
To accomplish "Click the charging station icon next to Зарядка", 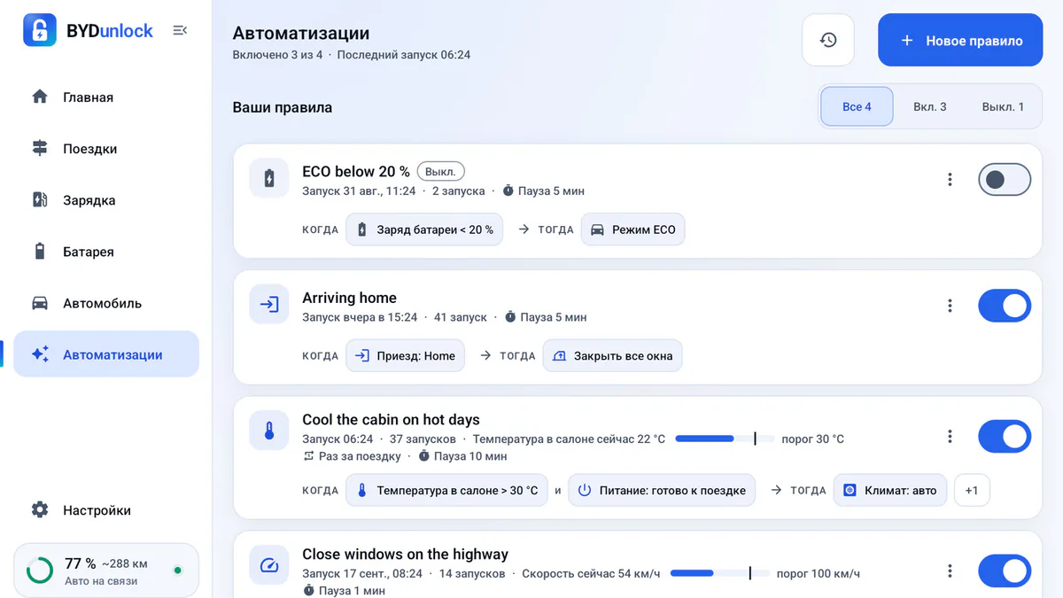I will tap(40, 200).
